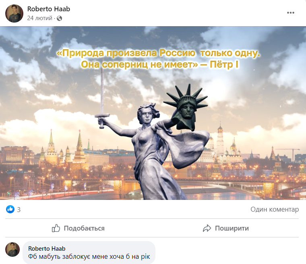Open the three-dots post options menu
306x264 pixels.
[290, 13]
